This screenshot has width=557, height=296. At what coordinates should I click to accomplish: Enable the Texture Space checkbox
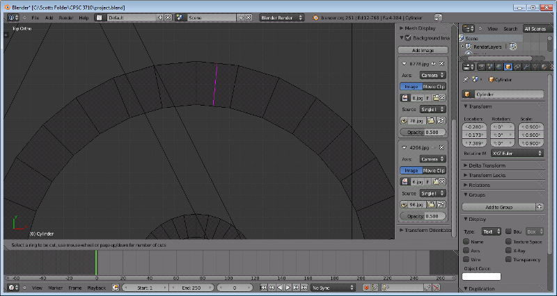click(x=508, y=242)
